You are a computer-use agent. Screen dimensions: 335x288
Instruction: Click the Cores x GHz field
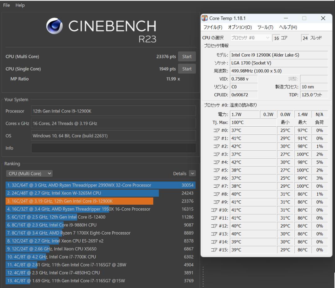point(114,123)
